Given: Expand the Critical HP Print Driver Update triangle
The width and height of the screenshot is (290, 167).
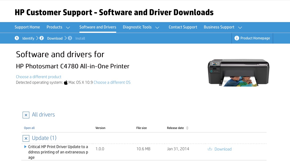Looking at the screenshot, I should point(25,147).
